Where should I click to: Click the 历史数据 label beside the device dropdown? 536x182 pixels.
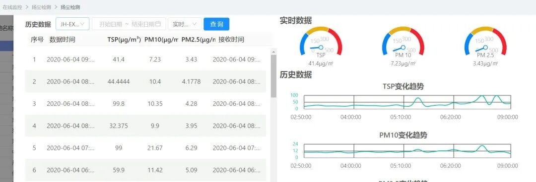tap(38, 25)
